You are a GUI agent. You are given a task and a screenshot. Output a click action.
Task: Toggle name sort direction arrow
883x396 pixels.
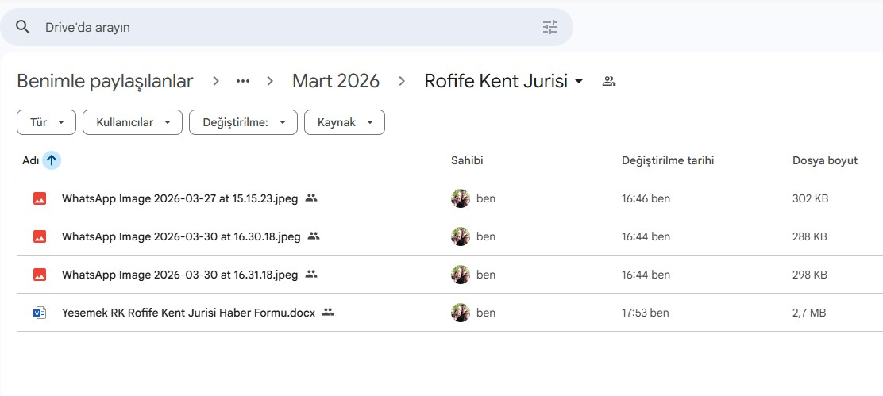click(52, 160)
